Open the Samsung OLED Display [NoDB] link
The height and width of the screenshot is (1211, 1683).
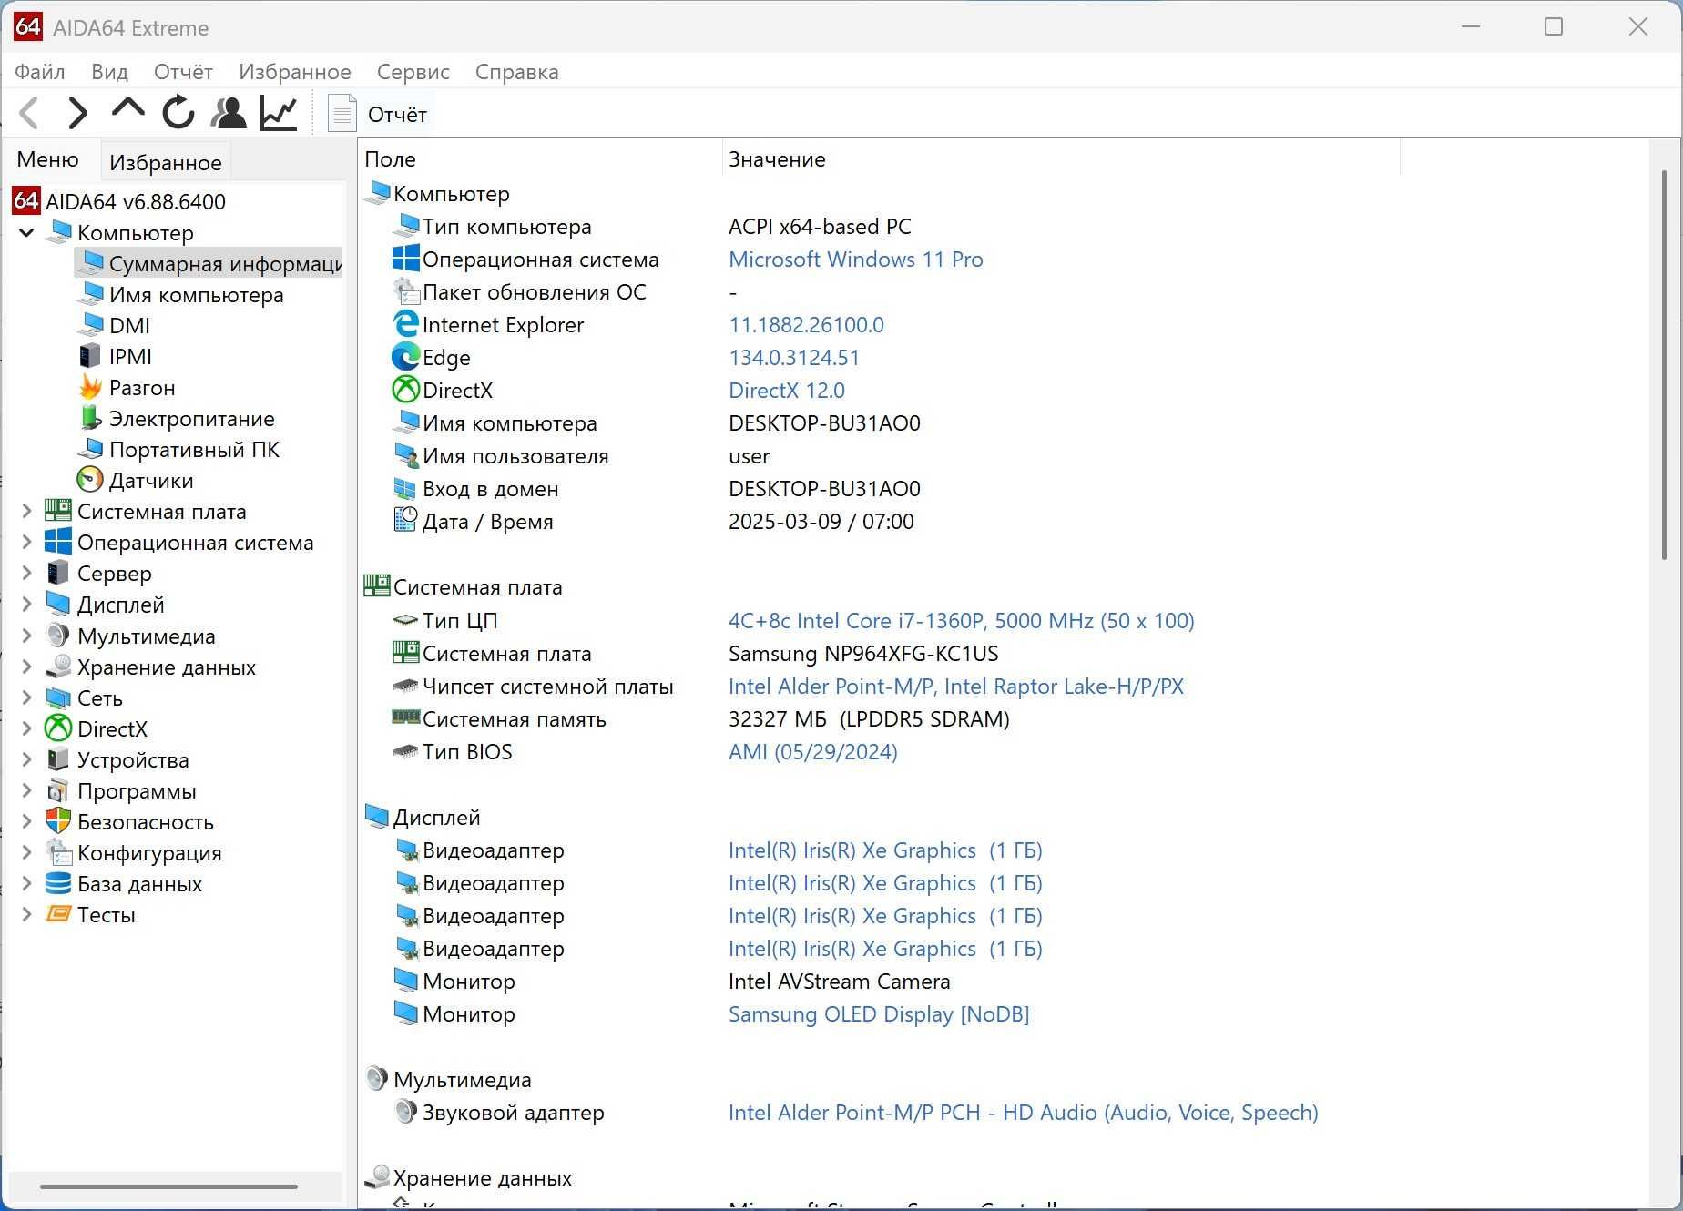click(x=879, y=1013)
